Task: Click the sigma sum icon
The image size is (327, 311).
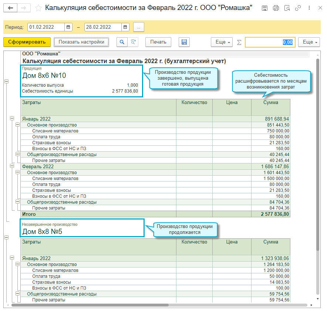Action: click(239, 42)
